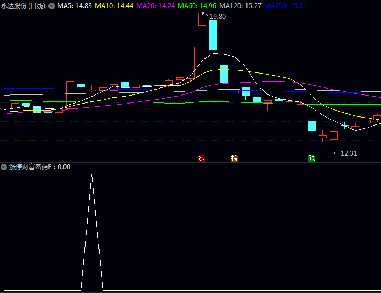Select the large cyan candle after the peak

[x=213, y=35]
